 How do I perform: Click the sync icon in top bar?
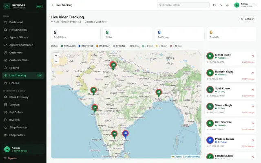215,5
